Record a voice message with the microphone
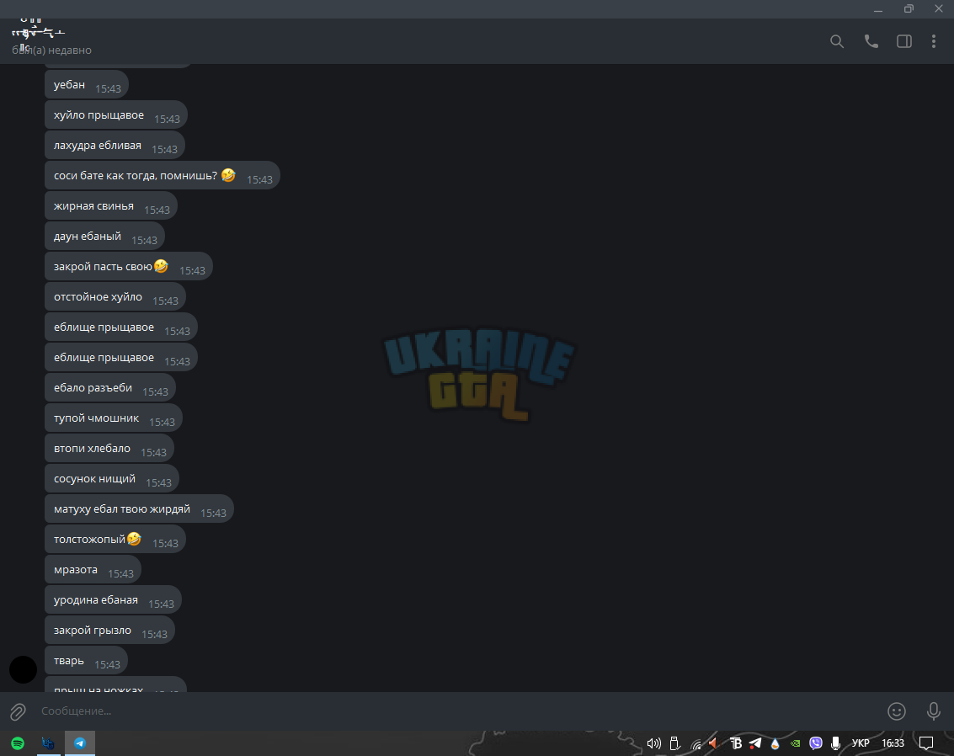954x756 pixels. coord(933,711)
